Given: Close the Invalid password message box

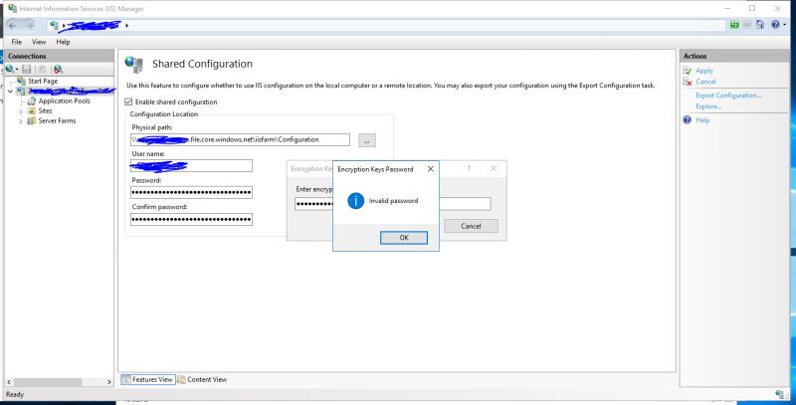Looking at the screenshot, I should tap(431, 169).
